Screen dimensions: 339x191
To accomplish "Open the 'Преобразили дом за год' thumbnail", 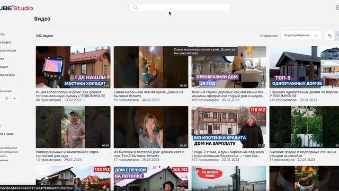I will (229, 67).
